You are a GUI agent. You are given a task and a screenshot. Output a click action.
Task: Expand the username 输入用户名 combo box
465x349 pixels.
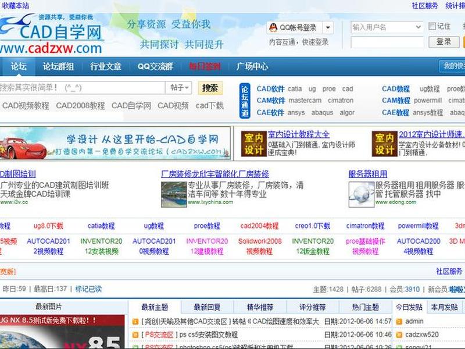(x=387, y=27)
